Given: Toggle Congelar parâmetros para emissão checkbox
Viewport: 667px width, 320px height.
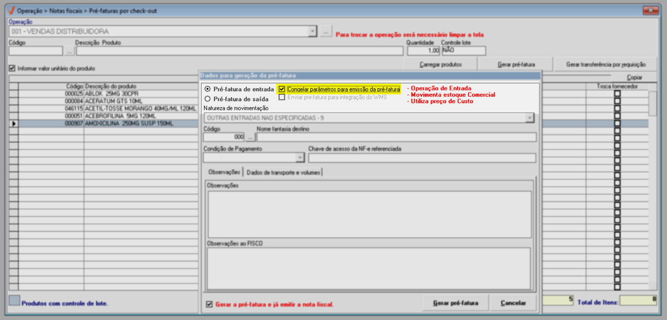Looking at the screenshot, I should click(x=282, y=89).
